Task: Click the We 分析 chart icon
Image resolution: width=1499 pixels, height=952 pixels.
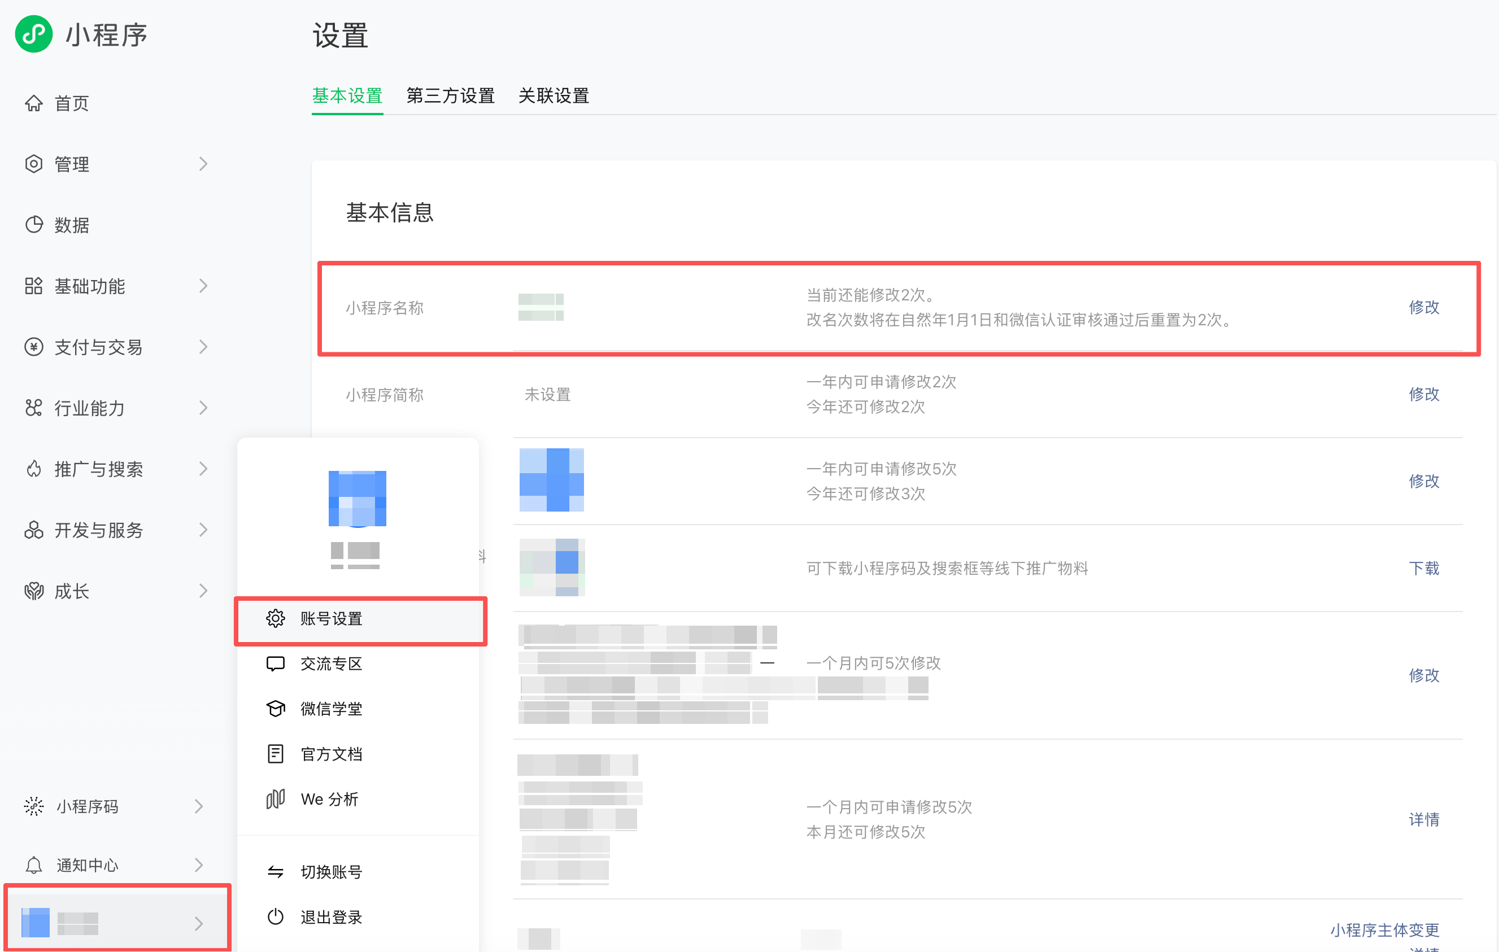Action: [275, 800]
